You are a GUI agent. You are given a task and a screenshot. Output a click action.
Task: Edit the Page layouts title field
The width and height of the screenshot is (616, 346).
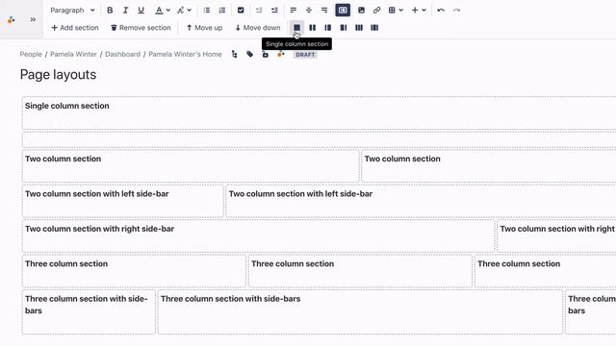point(58,75)
